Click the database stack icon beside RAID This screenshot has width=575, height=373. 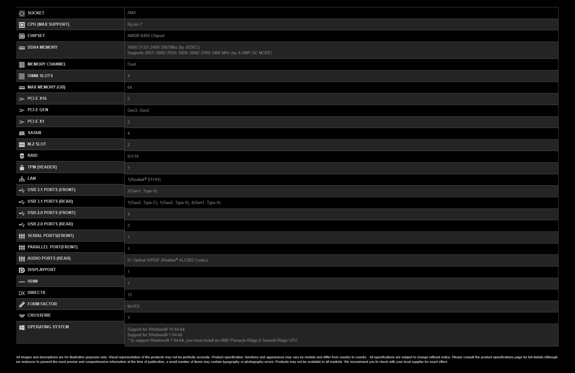(22, 156)
